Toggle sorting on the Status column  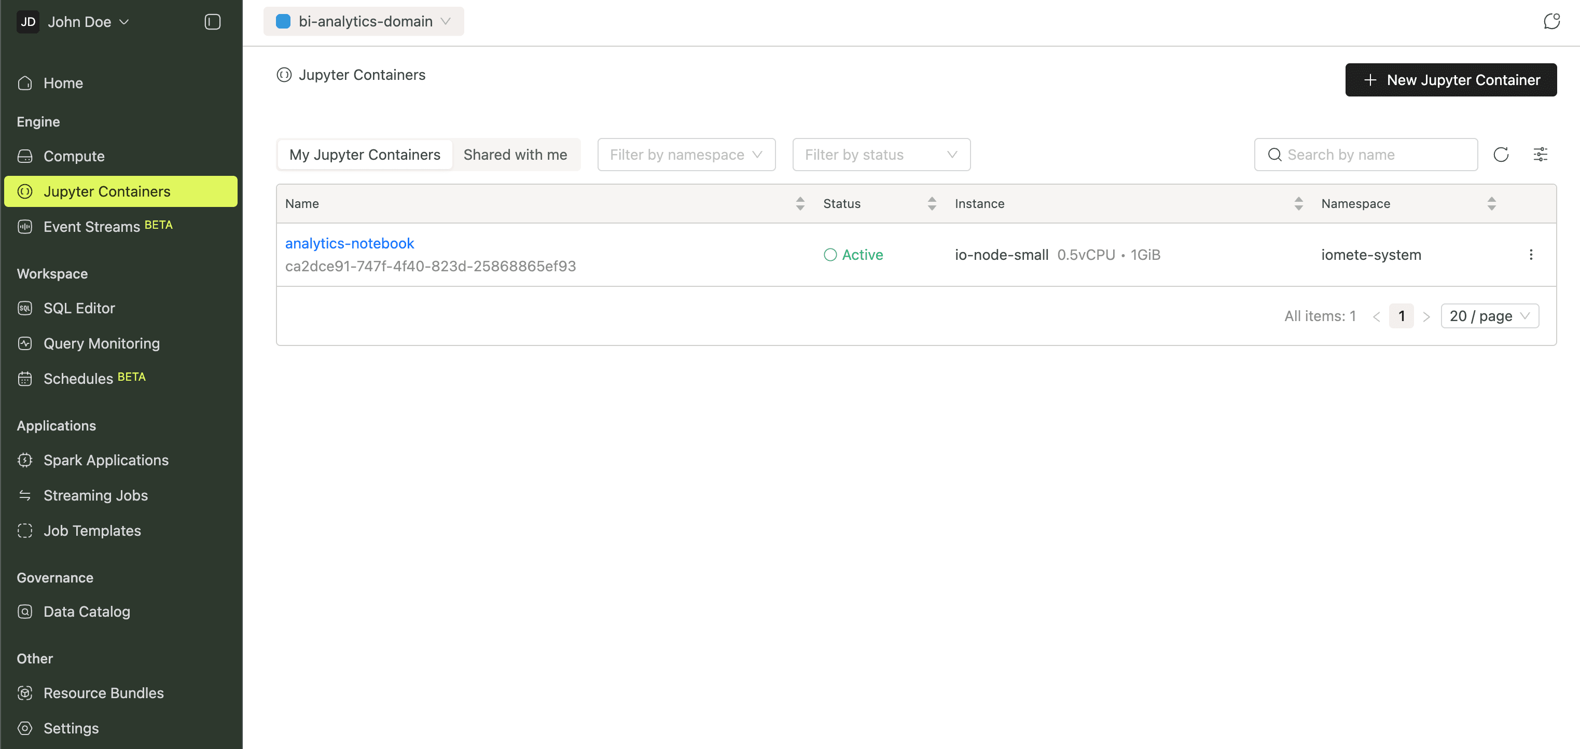932,203
